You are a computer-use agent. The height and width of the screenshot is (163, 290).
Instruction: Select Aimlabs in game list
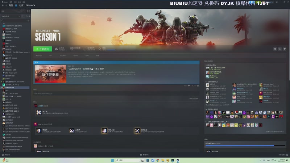tap(7, 135)
